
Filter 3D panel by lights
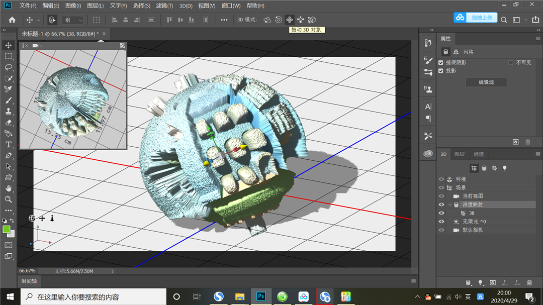[x=505, y=168]
